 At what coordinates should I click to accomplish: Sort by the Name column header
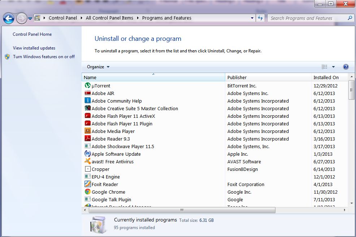[153, 77]
